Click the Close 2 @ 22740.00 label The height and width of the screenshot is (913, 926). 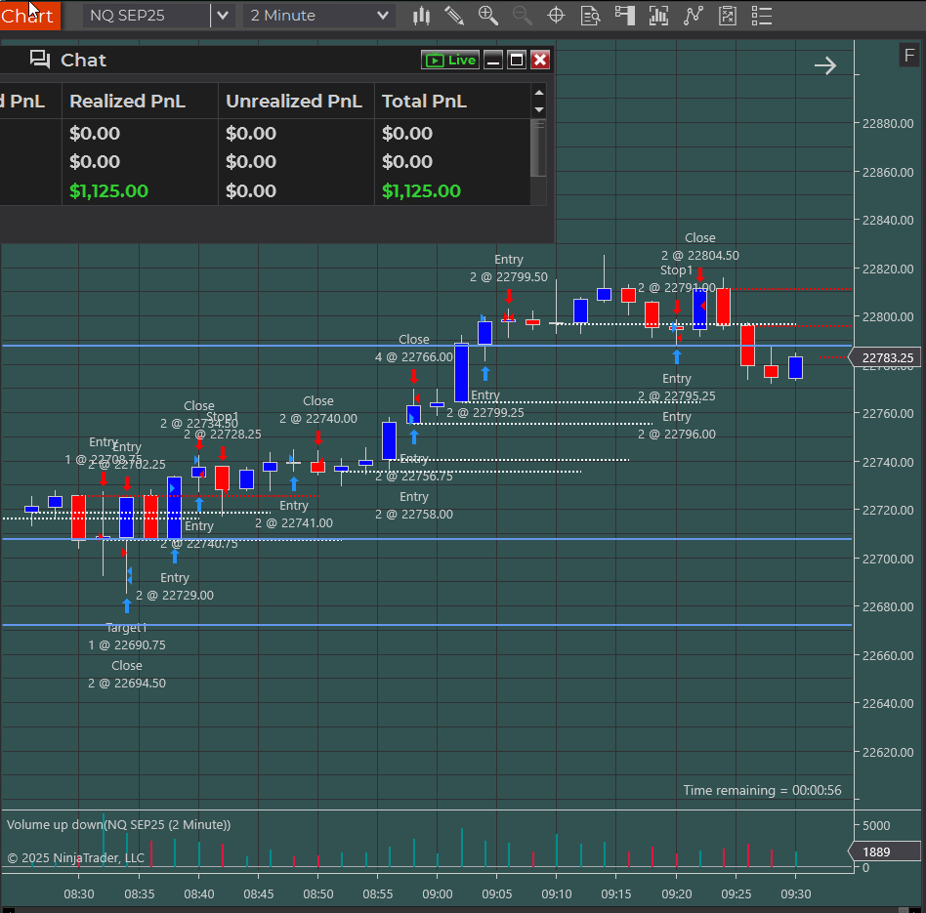click(317, 410)
